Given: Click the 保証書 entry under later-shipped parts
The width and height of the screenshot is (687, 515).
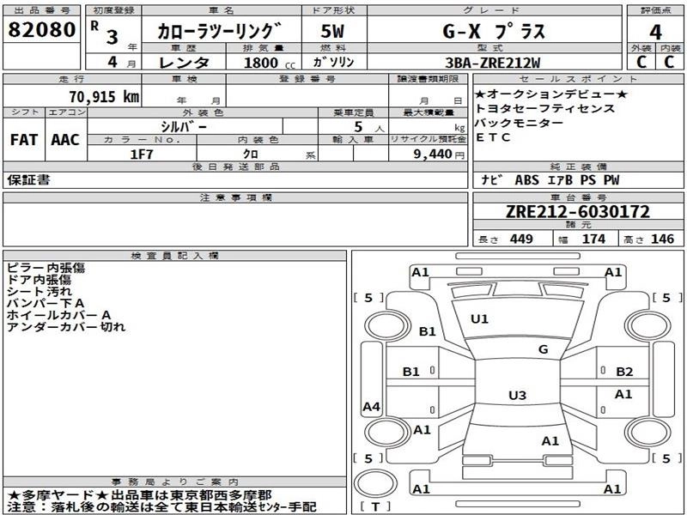Looking at the screenshot, I should pyautogui.click(x=28, y=180).
